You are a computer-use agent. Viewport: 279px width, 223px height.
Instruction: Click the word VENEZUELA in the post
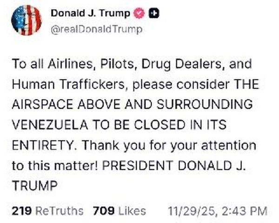(x=50, y=125)
